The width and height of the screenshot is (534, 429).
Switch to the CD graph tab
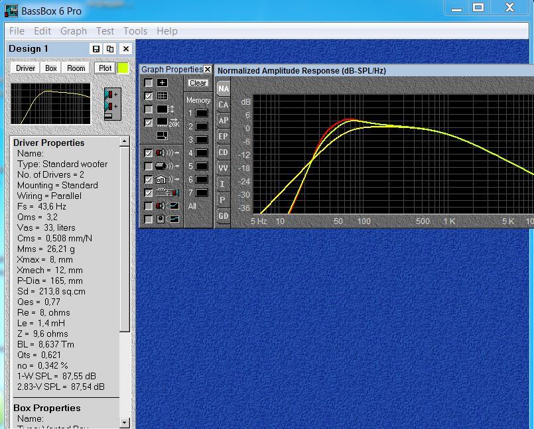[224, 153]
